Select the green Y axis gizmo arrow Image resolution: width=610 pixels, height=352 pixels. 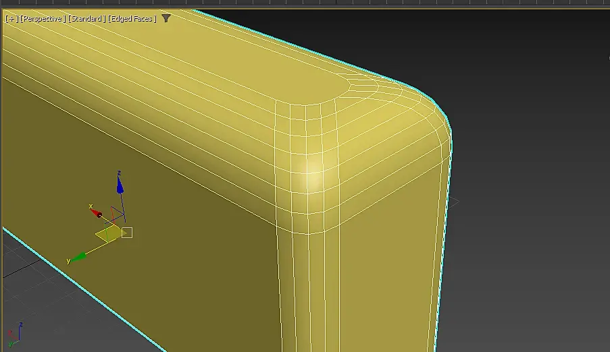pyautogui.click(x=79, y=257)
